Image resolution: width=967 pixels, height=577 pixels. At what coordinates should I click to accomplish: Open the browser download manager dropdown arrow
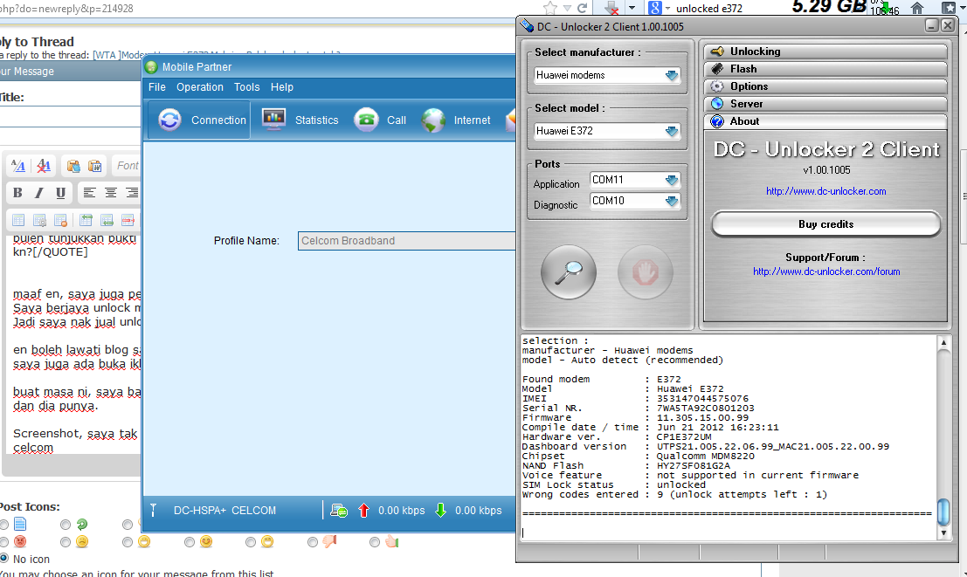click(x=632, y=8)
